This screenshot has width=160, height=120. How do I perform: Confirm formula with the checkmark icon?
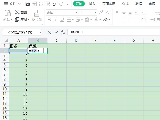[56, 32]
